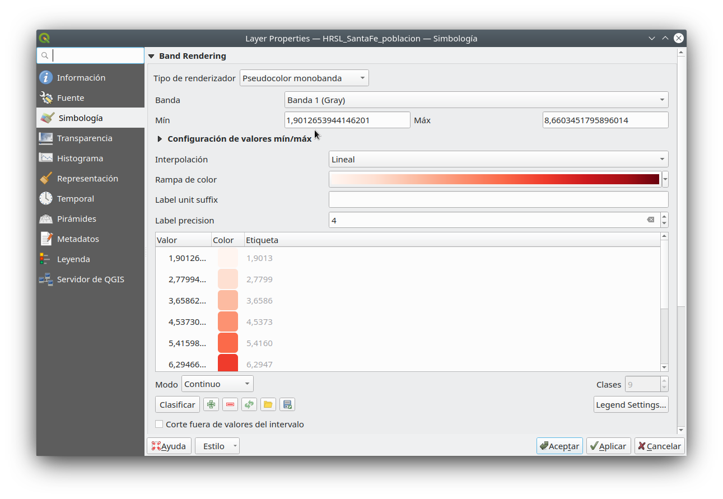The image size is (723, 499).
Task: Expand Configuración de valores mín/máx
Action: pos(160,139)
